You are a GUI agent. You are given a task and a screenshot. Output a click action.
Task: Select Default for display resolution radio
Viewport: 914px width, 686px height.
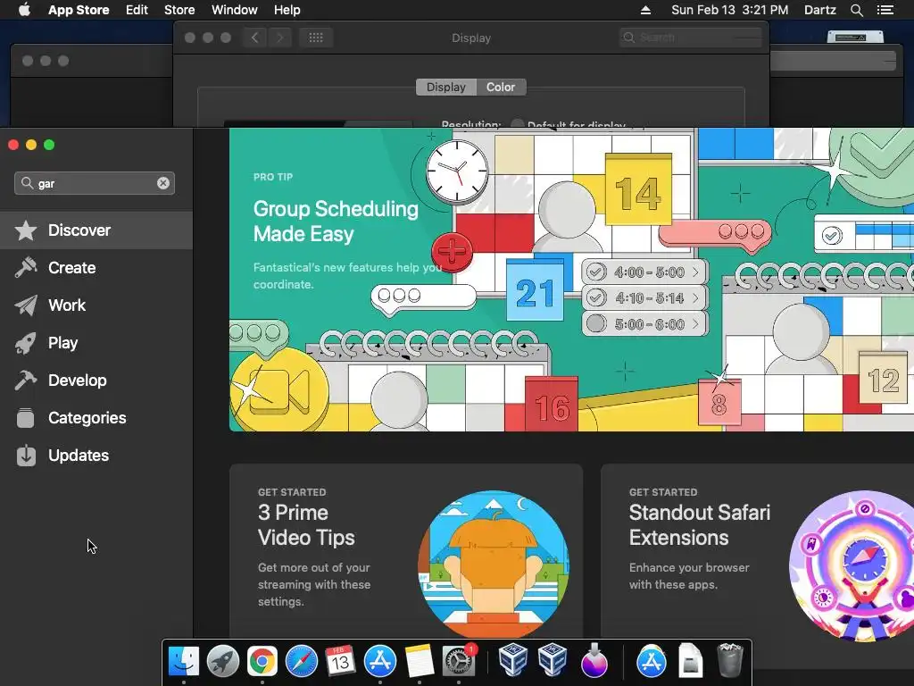517,124
